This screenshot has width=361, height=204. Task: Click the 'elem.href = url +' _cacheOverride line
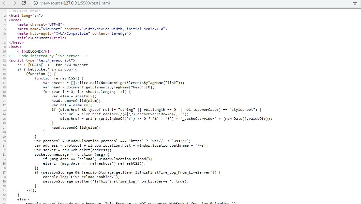(166, 119)
